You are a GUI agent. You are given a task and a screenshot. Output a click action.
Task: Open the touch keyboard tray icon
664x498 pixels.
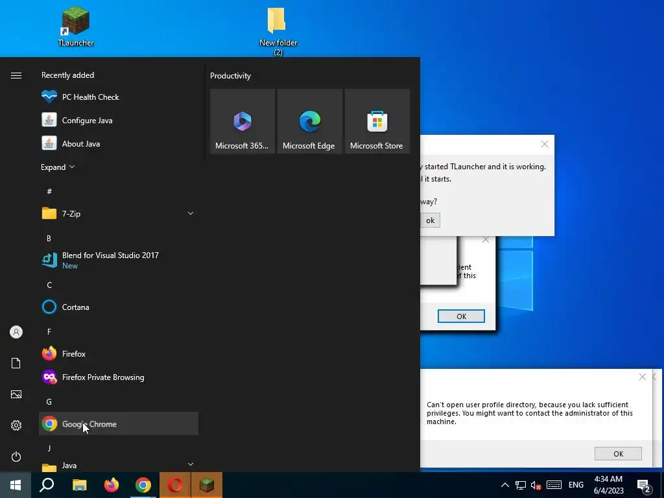coord(554,485)
